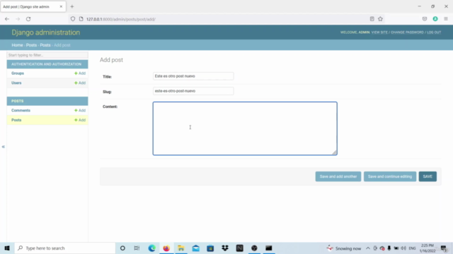Open Posts model in the sidebar
This screenshot has height=254, width=453.
(x=16, y=120)
